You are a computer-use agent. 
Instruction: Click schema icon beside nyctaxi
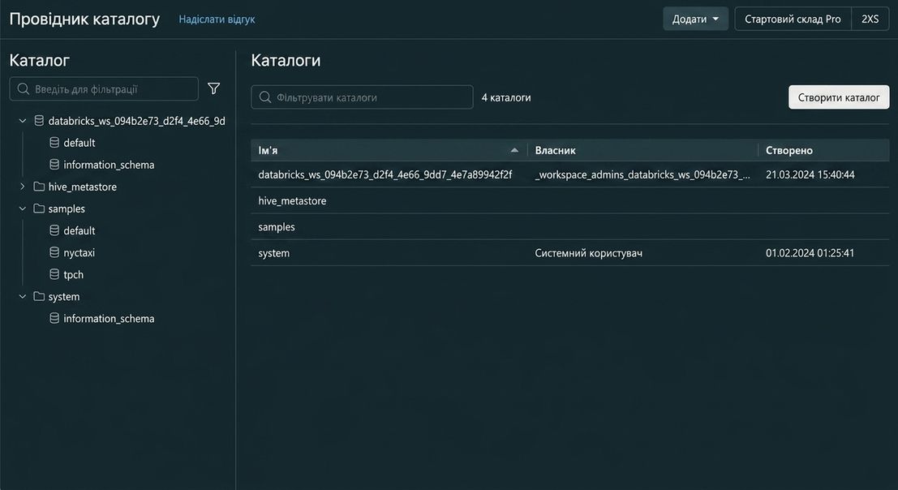[x=54, y=252]
